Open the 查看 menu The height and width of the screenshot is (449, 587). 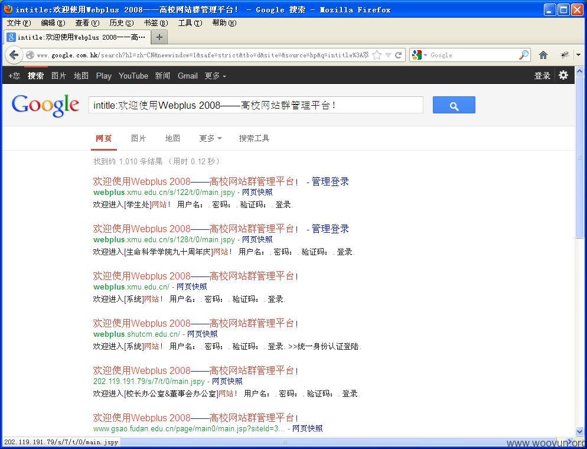[x=87, y=23]
